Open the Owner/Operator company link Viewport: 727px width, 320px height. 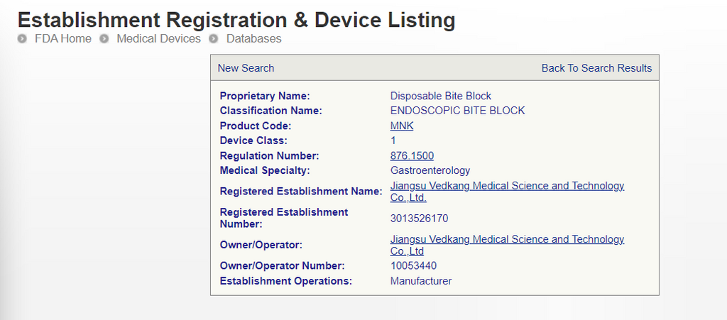tap(507, 240)
